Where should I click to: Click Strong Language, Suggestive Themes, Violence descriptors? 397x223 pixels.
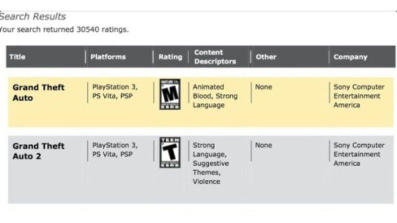click(211, 163)
